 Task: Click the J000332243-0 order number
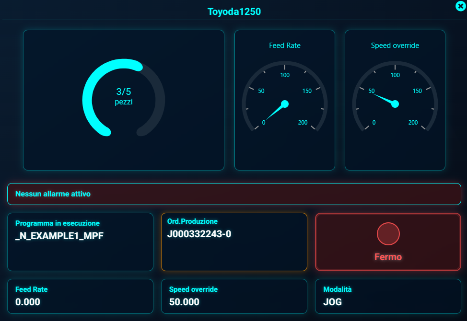(x=199, y=234)
